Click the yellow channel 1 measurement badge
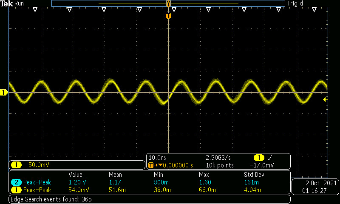 (16, 190)
